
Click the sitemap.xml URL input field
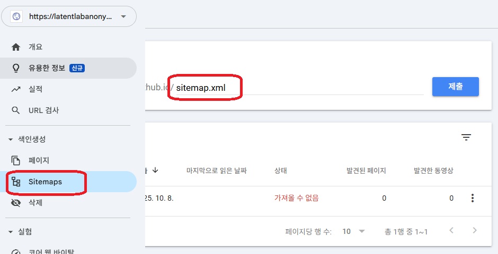(x=297, y=88)
